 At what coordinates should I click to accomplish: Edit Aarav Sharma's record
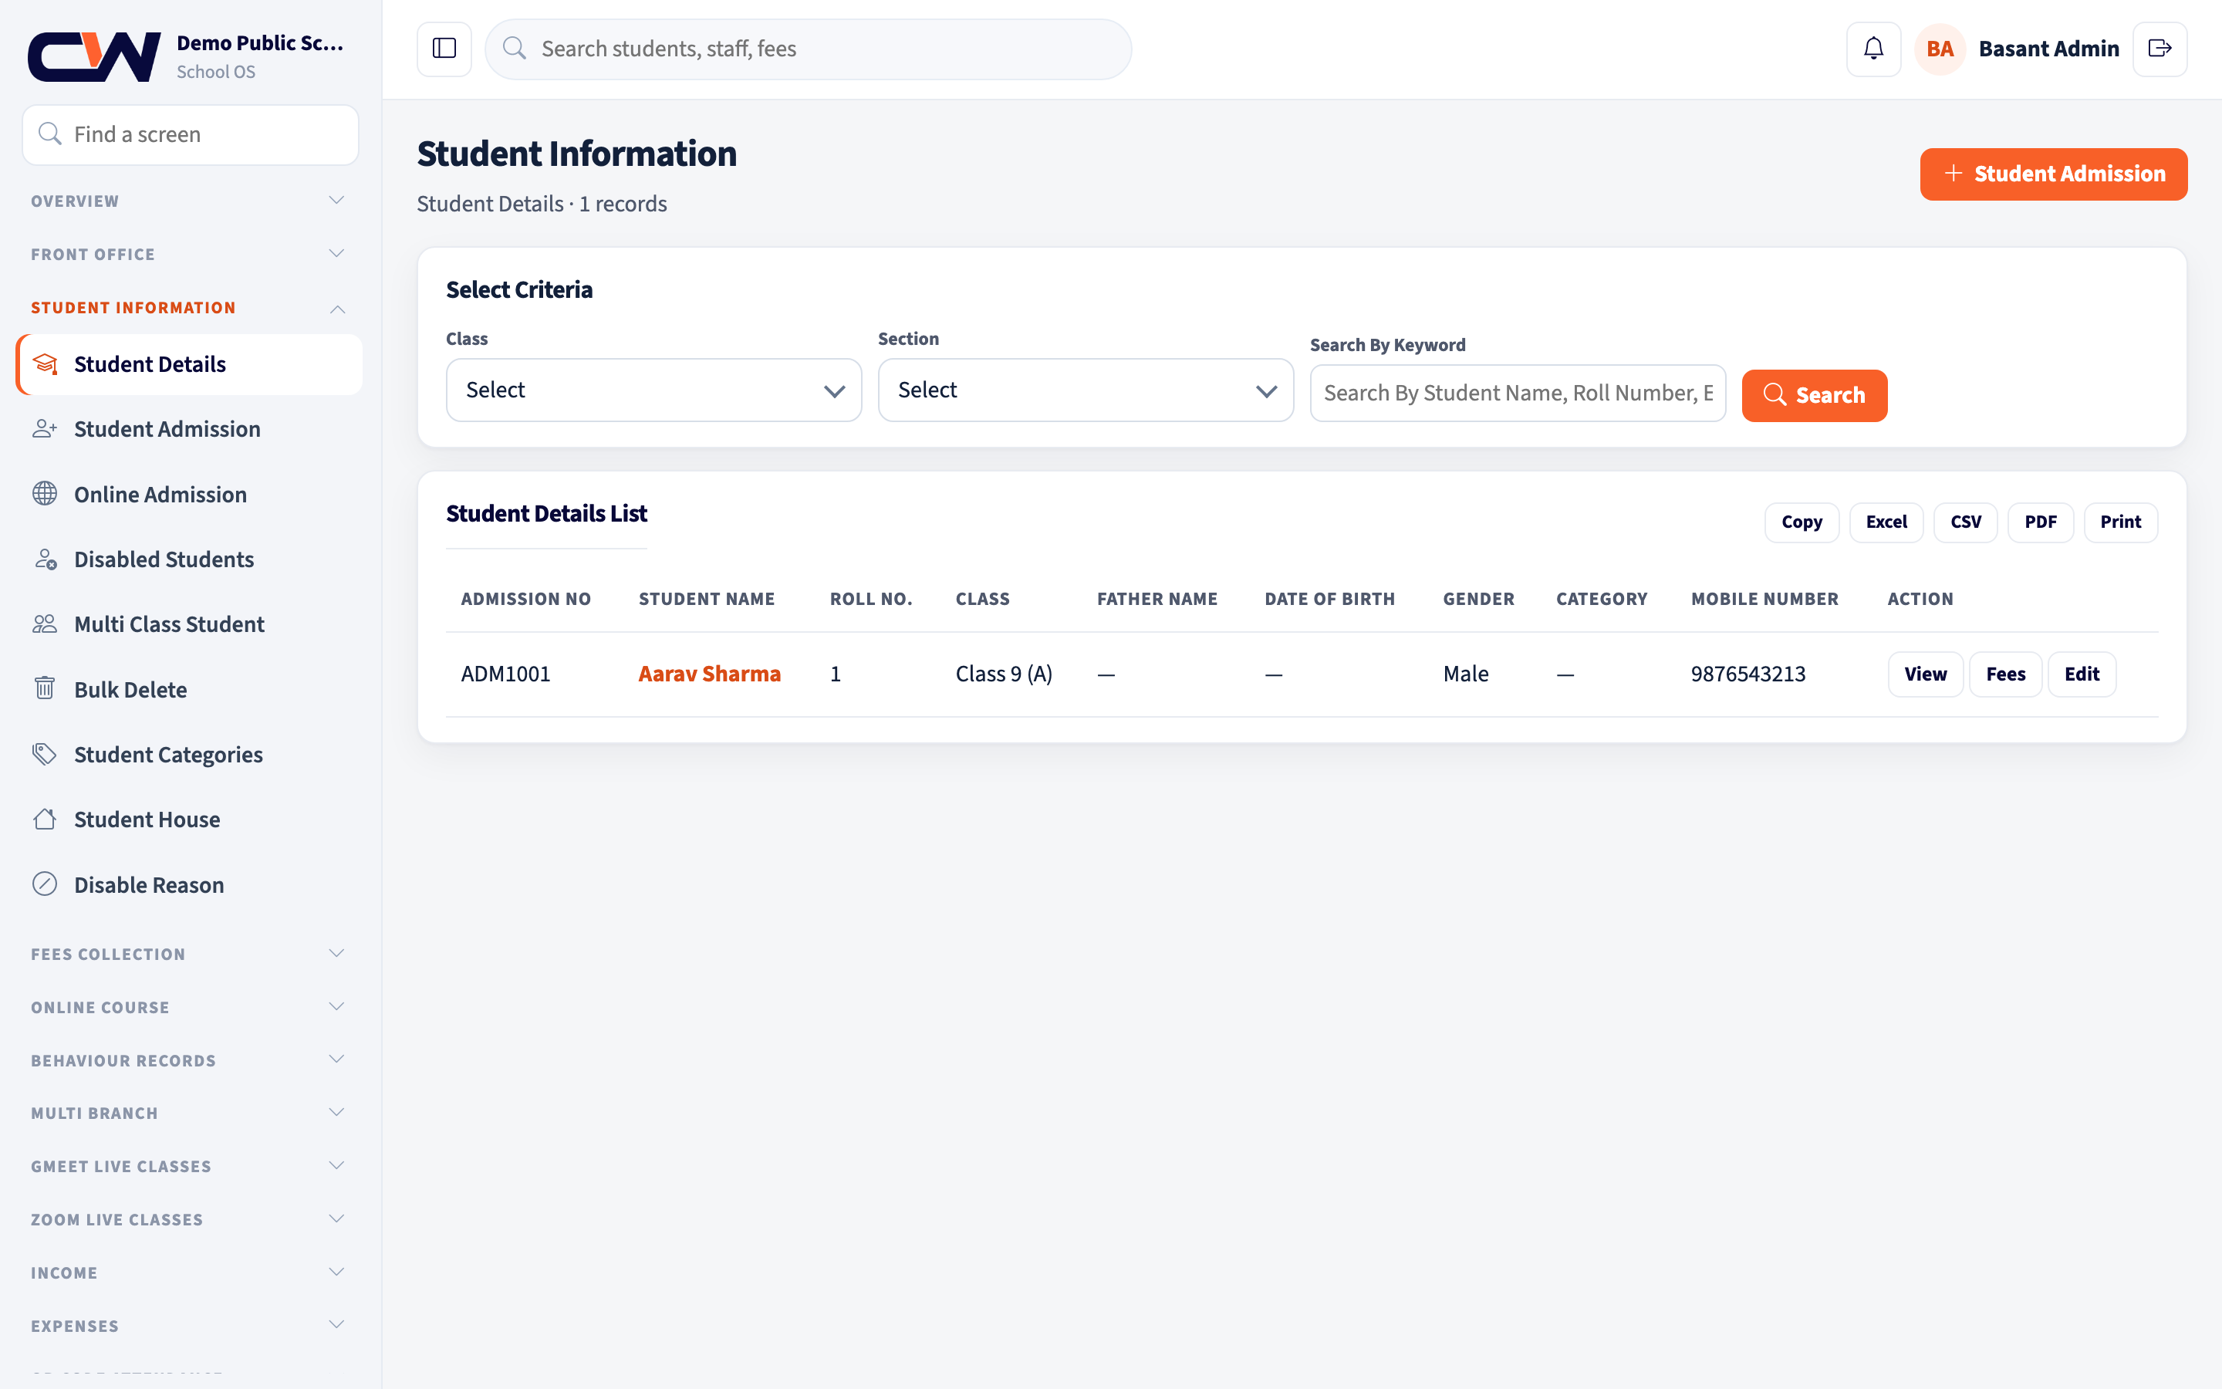coord(2082,674)
